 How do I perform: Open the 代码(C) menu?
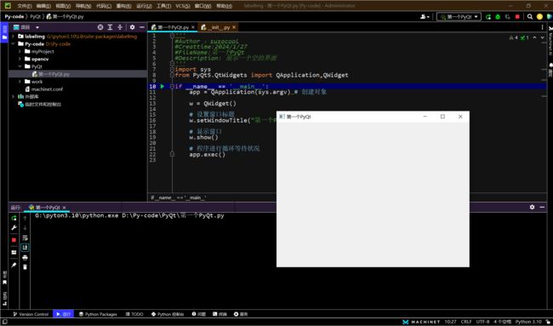(104, 6)
